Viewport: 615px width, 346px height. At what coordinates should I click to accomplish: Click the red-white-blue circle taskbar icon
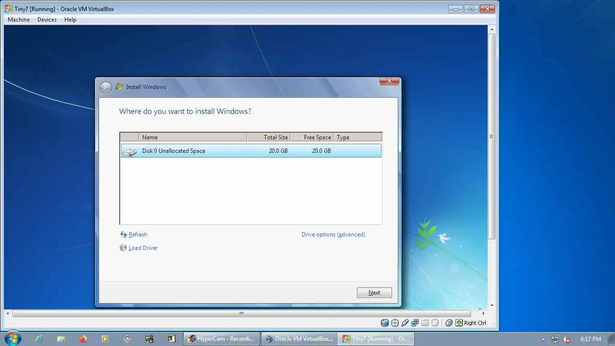(127, 339)
